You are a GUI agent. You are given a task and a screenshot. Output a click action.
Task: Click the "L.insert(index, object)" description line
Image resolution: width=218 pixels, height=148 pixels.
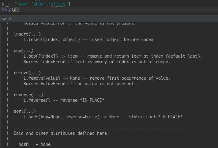[88, 40]
